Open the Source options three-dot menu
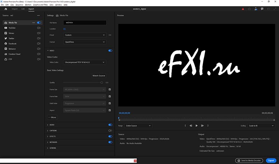This screenshot has width=279, height=164. [x=38, y=15]
